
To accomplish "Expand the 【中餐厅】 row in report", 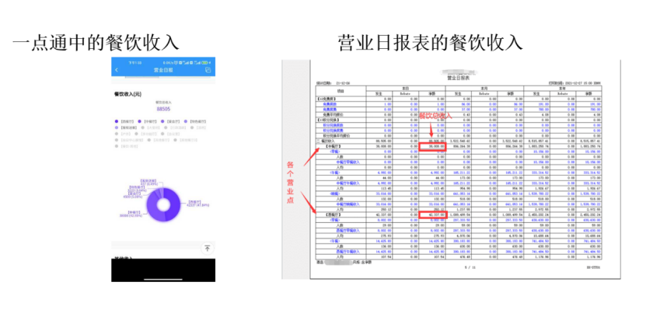I will tap(333, 146).
